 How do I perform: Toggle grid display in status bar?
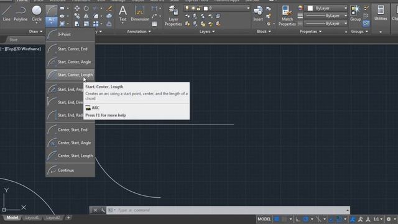(x=276, y=219)
